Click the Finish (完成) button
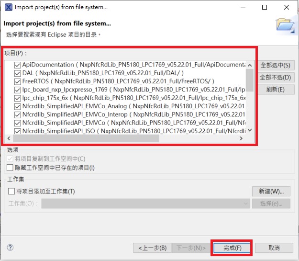The image size is (299, 261). coord(232,248)
